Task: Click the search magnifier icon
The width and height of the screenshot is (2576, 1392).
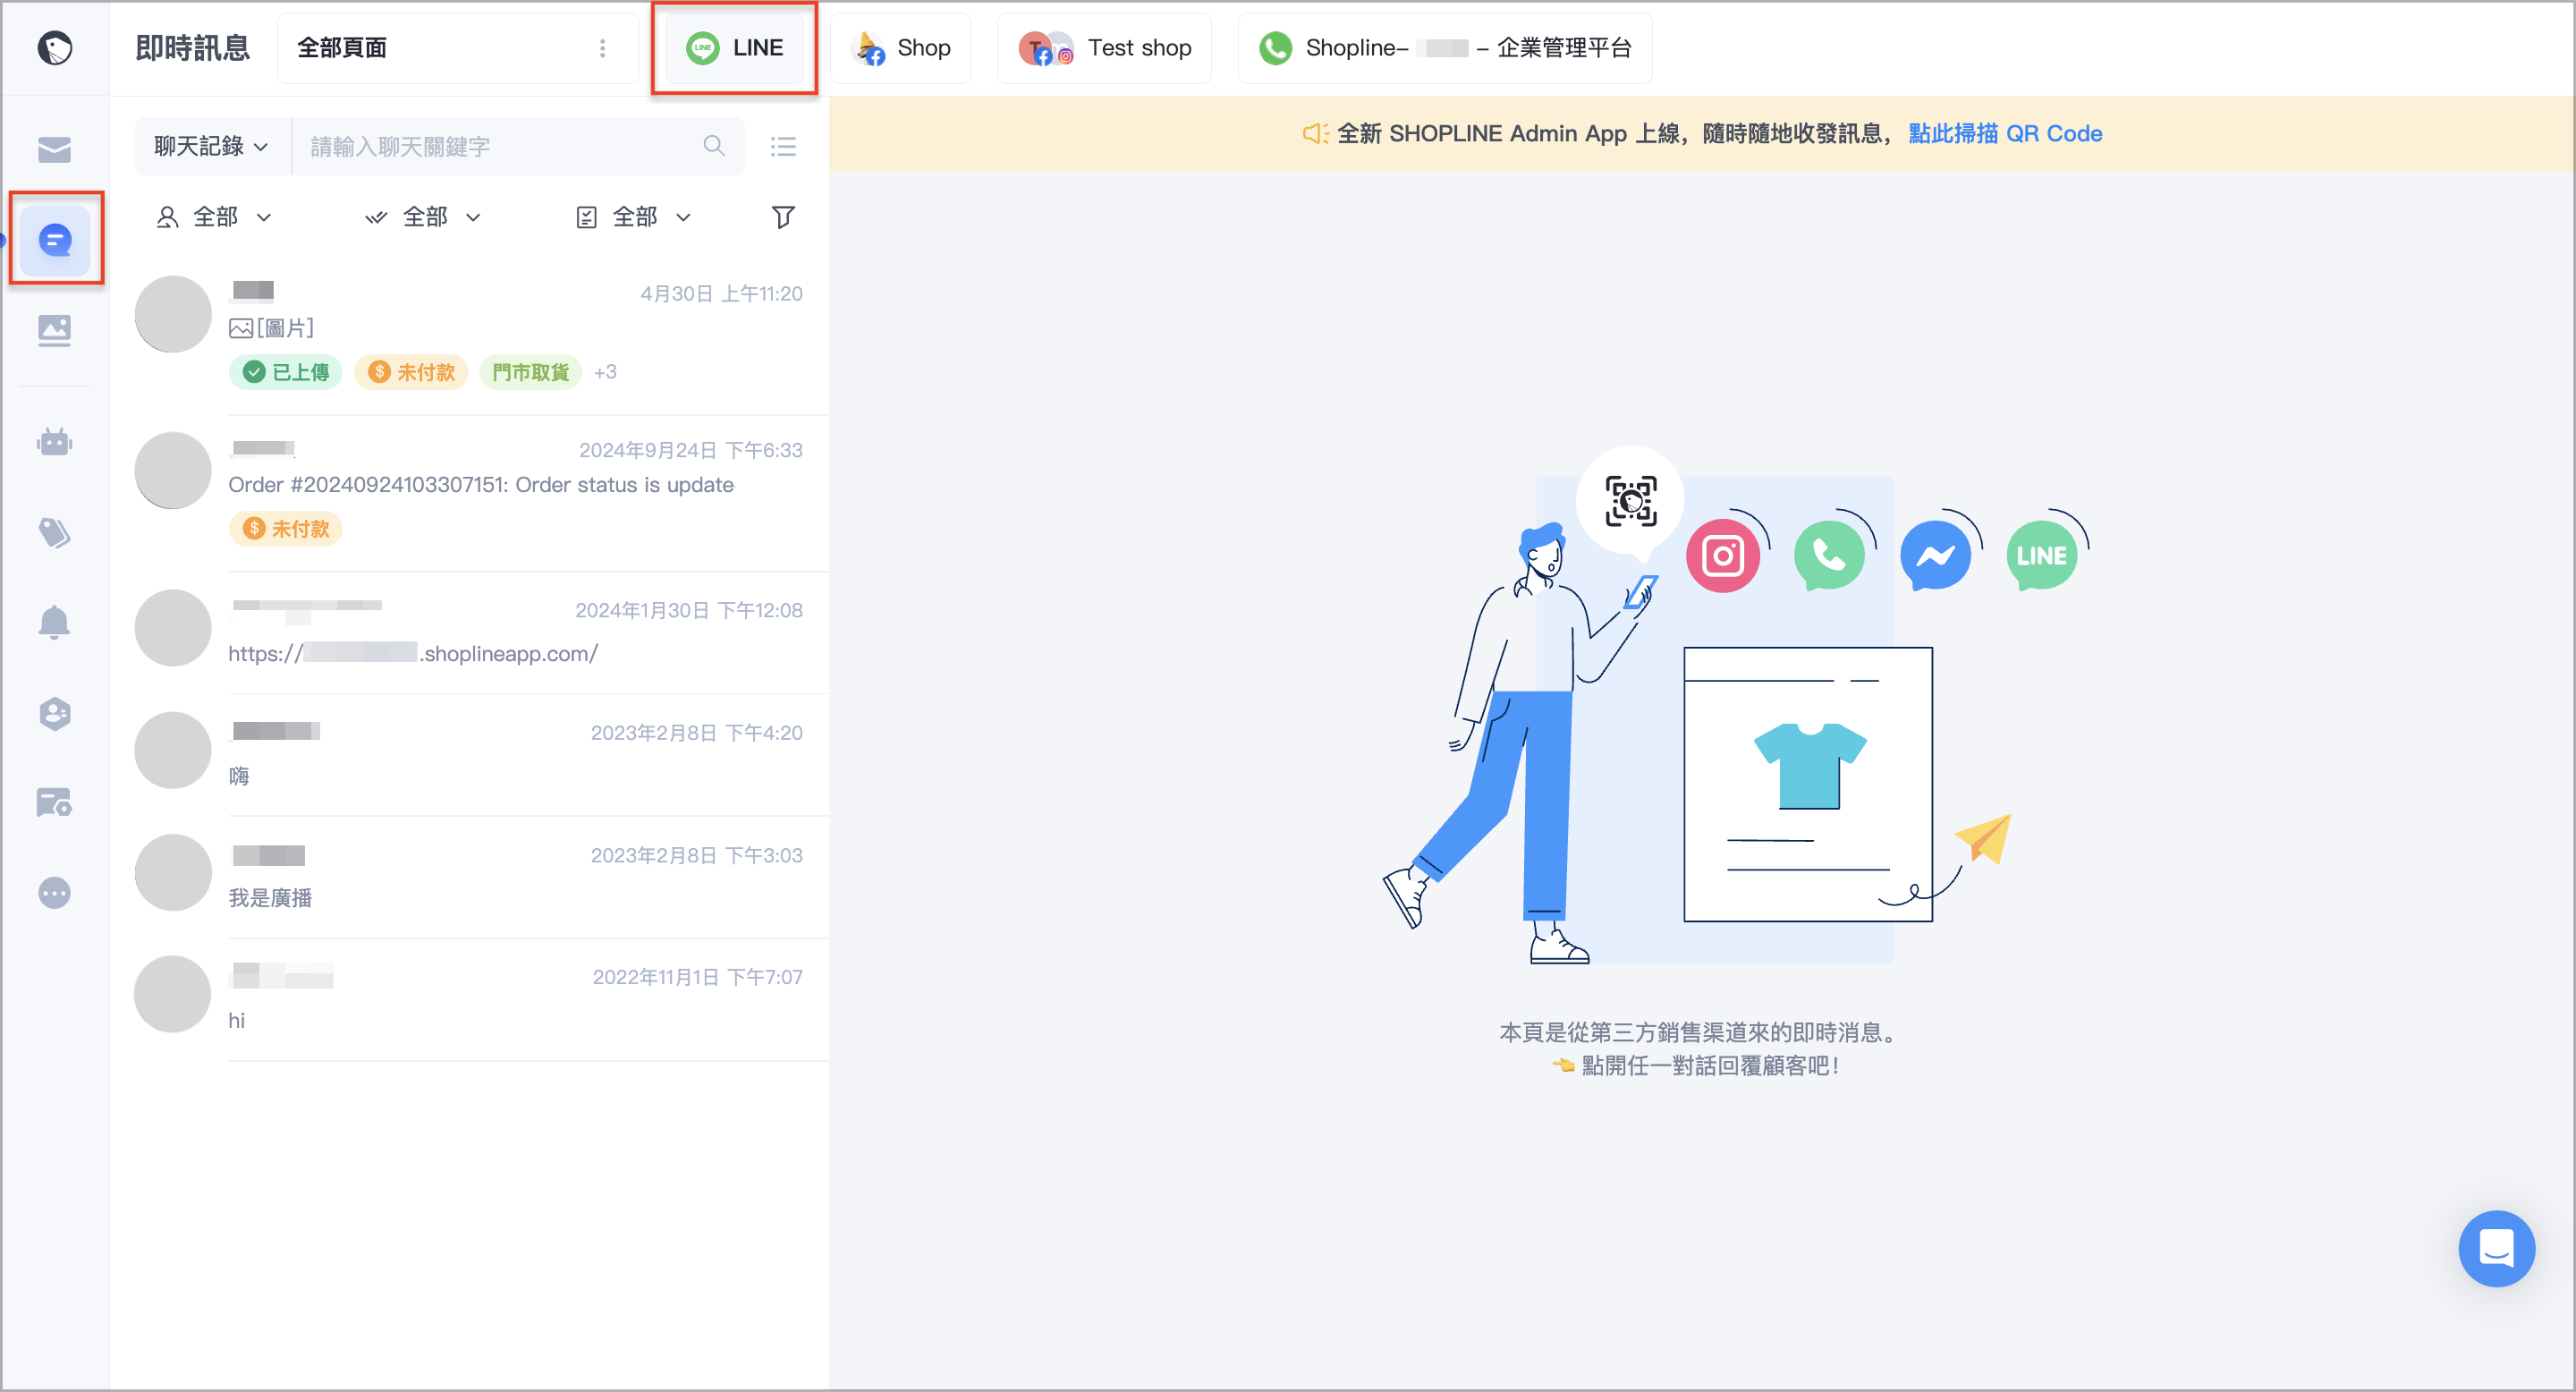Action: tap(713, 146)
